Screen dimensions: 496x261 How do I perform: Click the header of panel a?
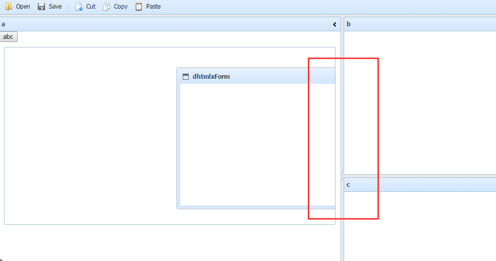pyautogui.click(x=170, y=24)
